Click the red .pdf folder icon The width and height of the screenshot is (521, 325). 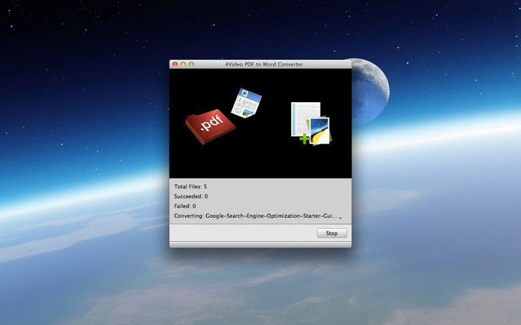coord(210,126)
